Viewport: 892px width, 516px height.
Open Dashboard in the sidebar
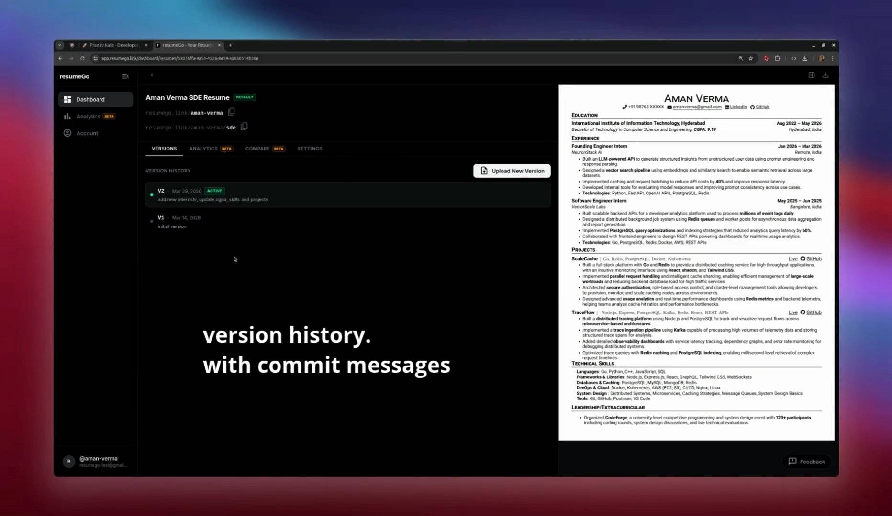click(x=95, y=99)
